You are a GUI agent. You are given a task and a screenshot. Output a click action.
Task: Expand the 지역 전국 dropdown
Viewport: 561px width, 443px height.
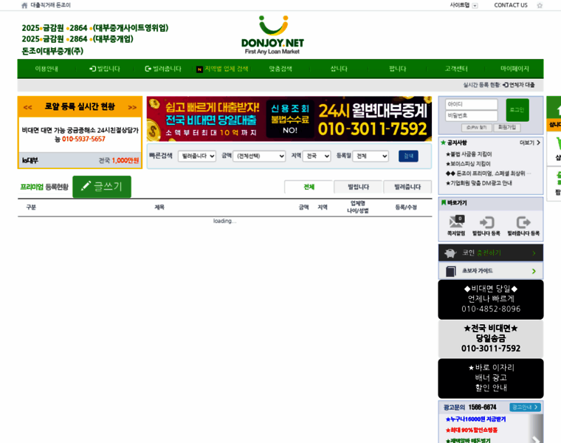pos(316,156)
